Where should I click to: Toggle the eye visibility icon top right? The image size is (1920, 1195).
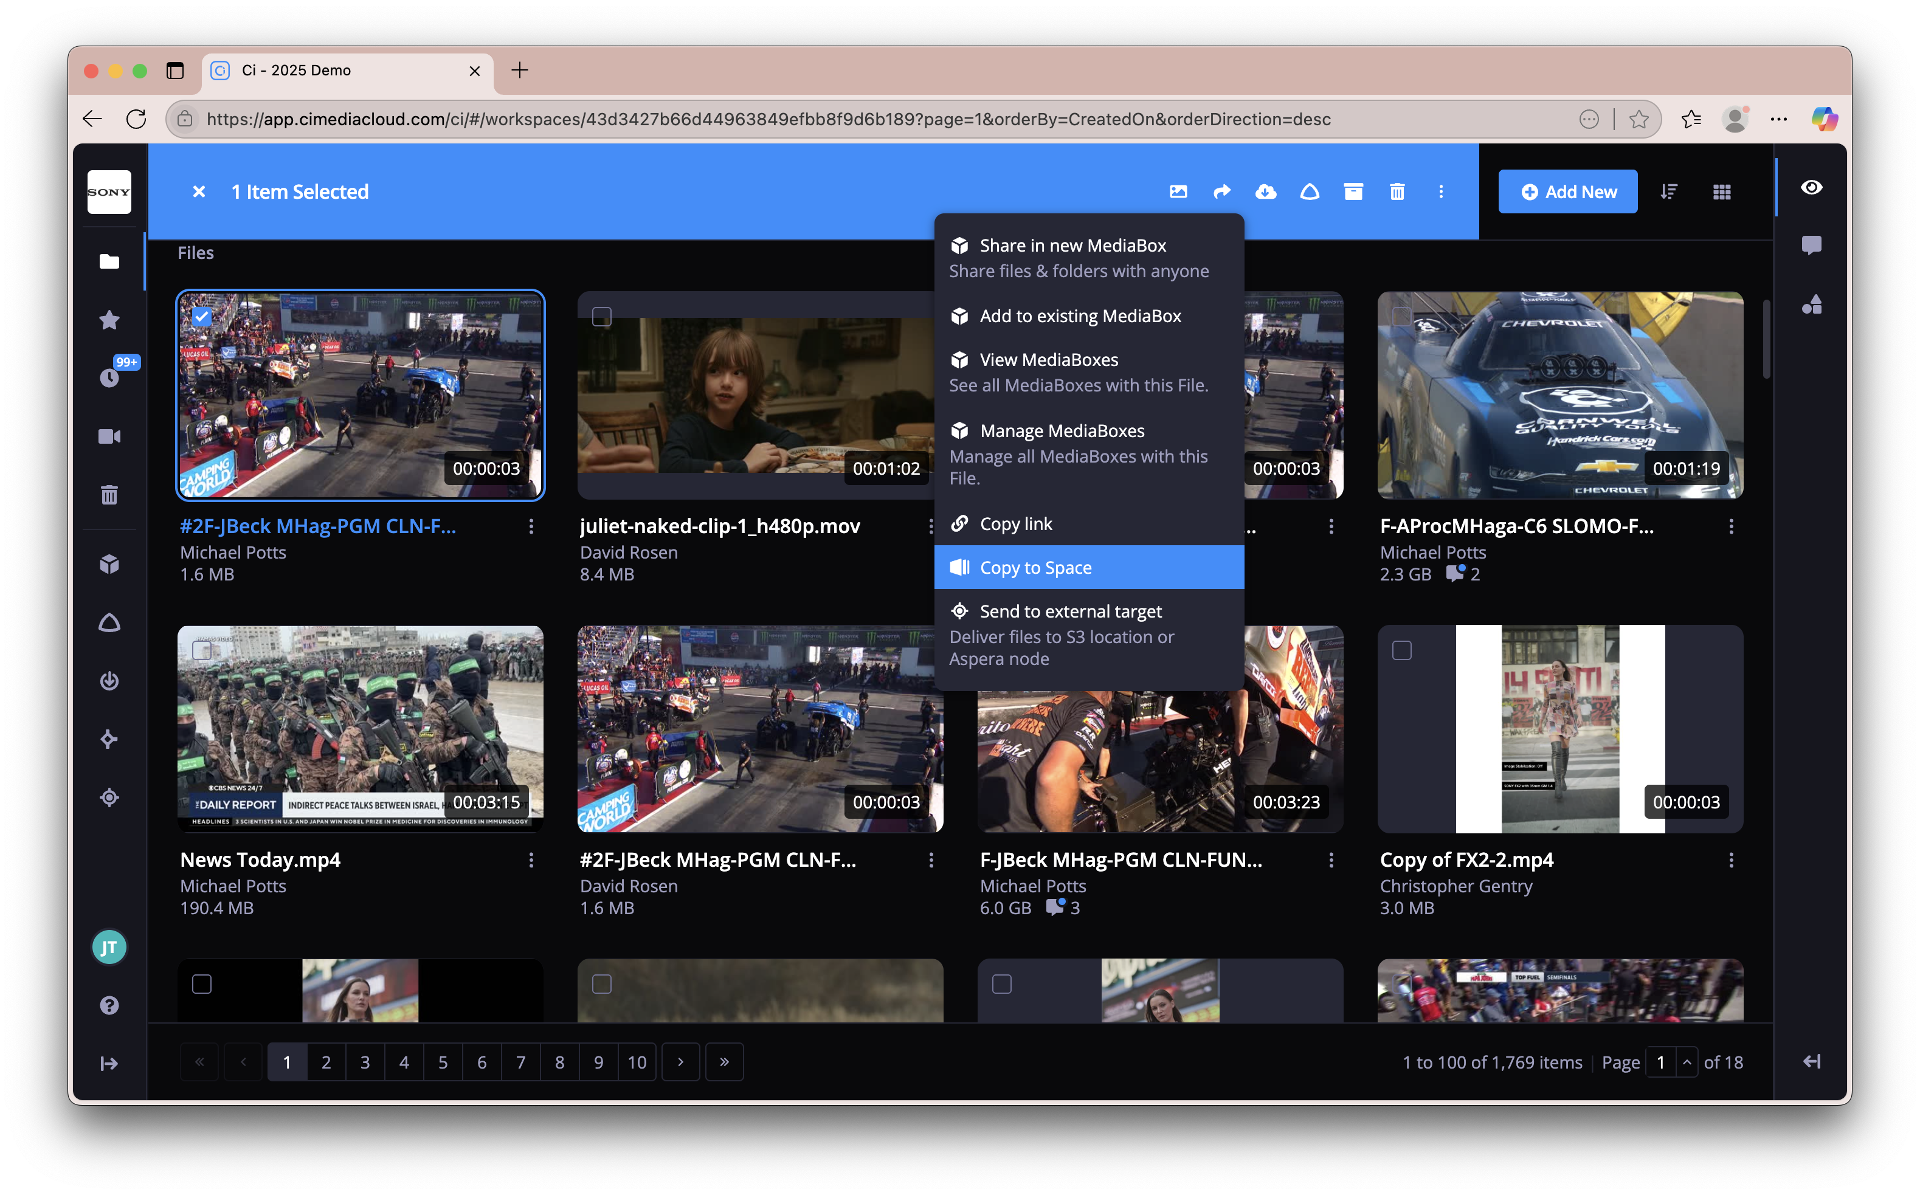tap(1812, 187)
